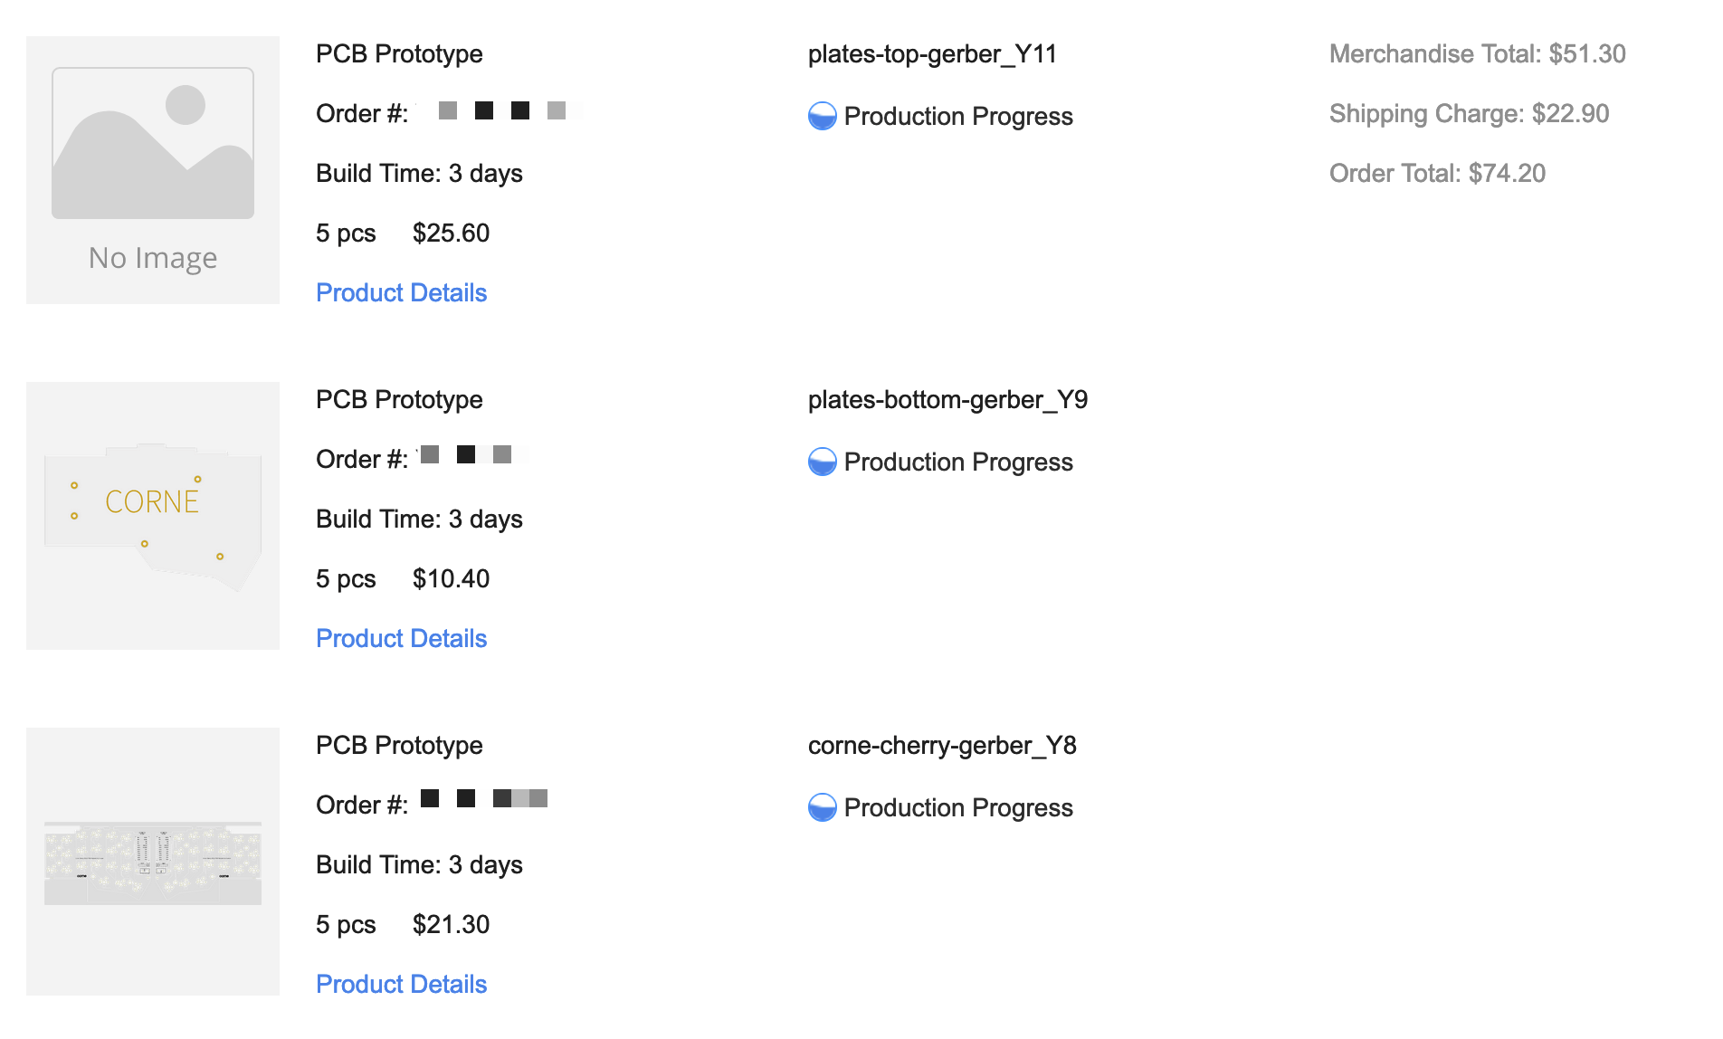Select the plates-top-gerber_Y11 file name

click(932, 54)
